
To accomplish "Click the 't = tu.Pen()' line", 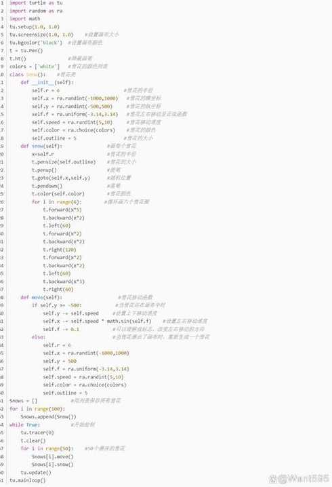I will tap(26, 51).
